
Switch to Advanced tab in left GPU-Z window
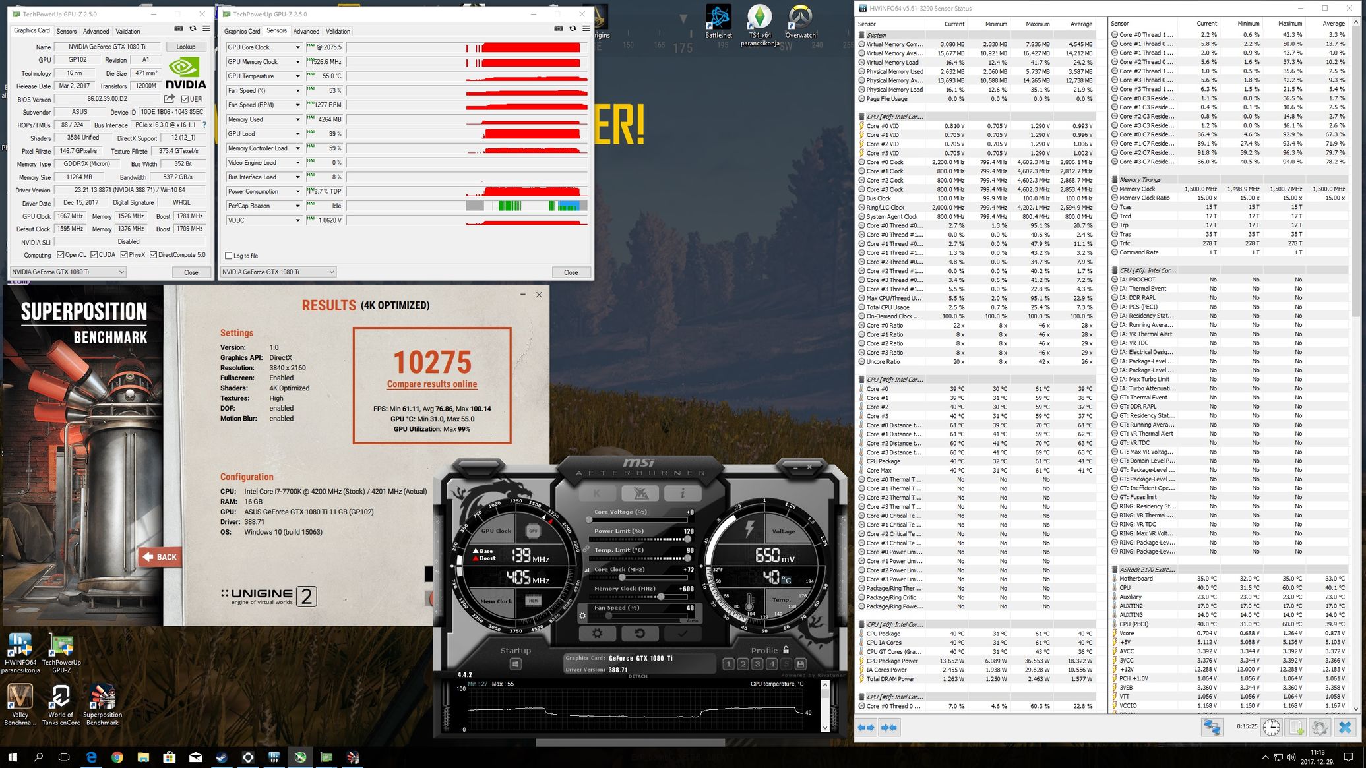pos(96,31)
